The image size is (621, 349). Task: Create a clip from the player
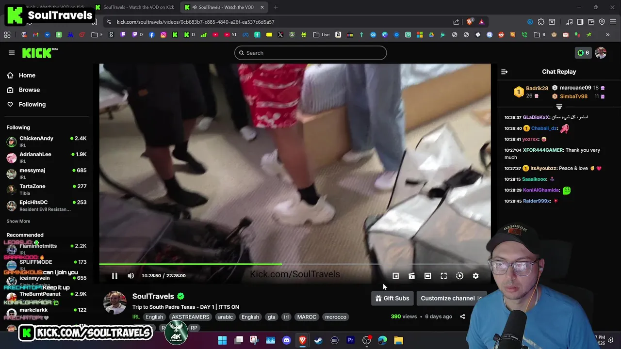(411, 276)
